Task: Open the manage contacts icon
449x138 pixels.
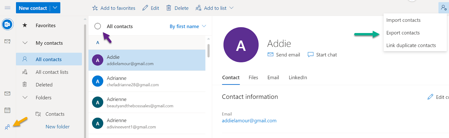Action: tap(444, 8)
